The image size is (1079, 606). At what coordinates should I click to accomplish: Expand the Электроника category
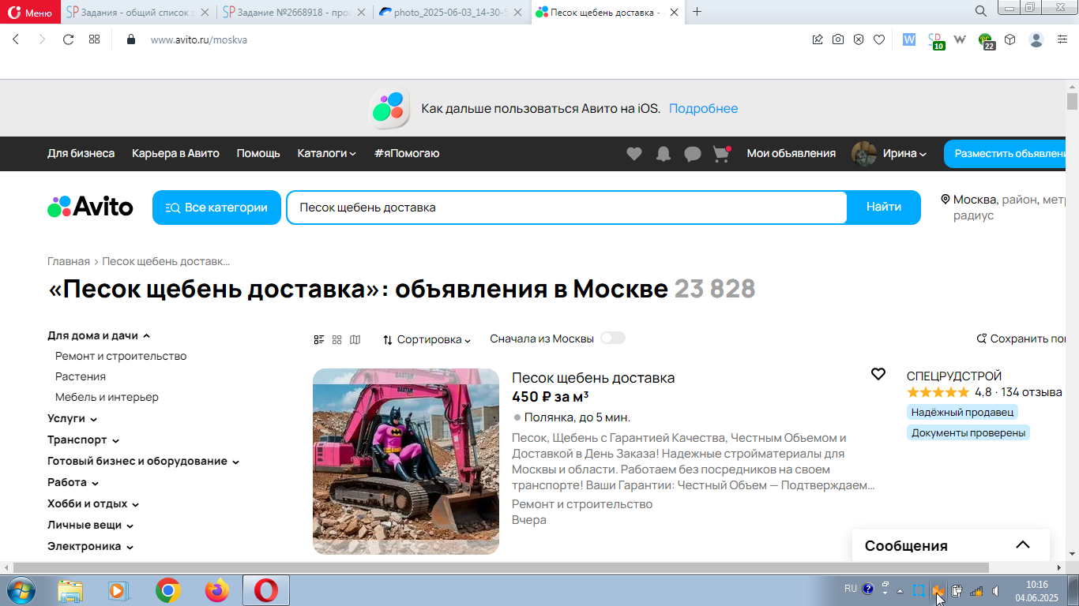point(91,546)
